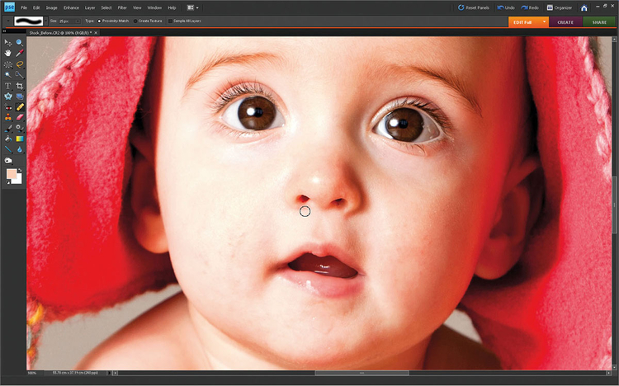Image resolution: width=619 pixels, height=386 pixels.
Task: Select the Line shape tool
Action: pyautogui.click(x=8, y=149)
